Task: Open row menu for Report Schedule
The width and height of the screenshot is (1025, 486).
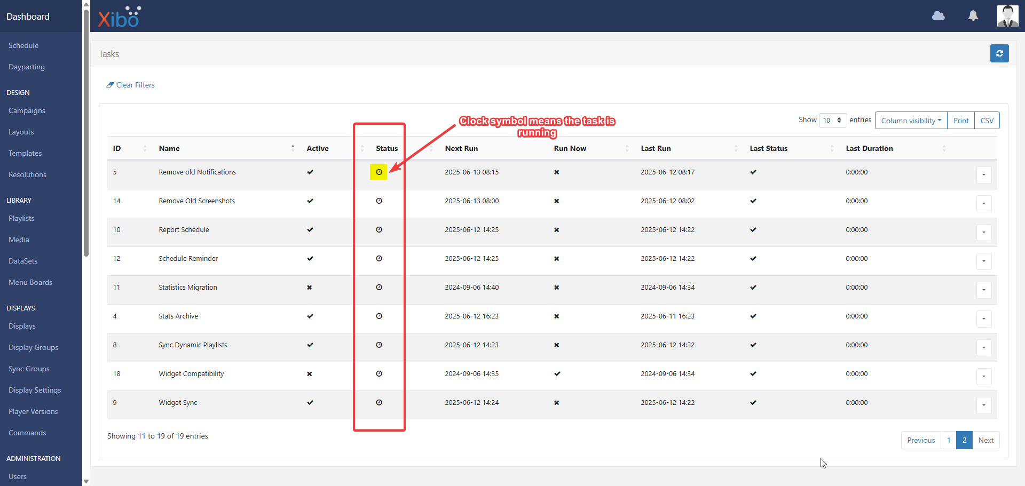Action: coord(984,232)
